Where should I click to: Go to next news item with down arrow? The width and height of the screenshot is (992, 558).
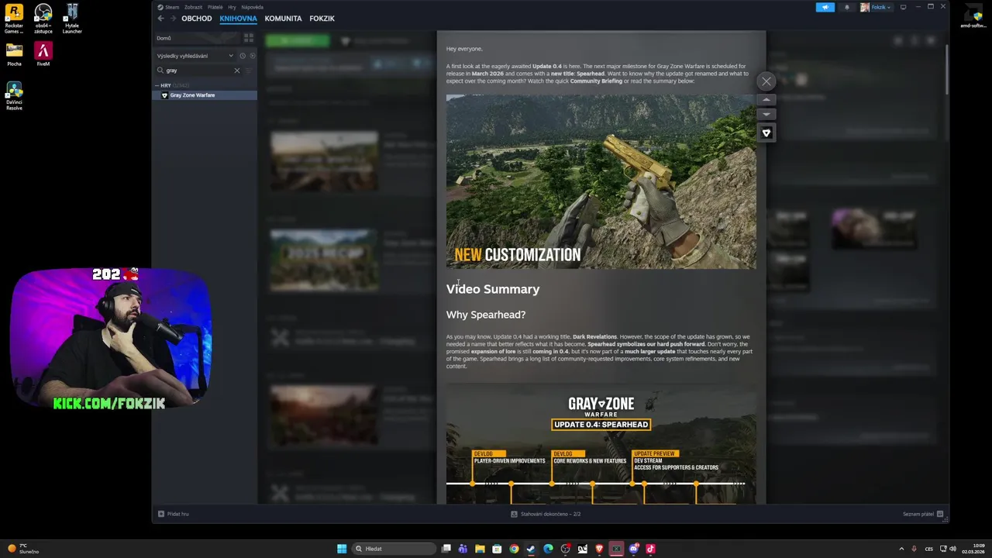(x=766, y=114)
